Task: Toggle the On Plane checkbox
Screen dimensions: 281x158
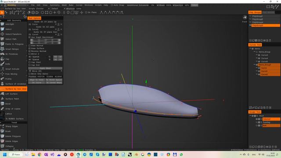Action: 86,12
